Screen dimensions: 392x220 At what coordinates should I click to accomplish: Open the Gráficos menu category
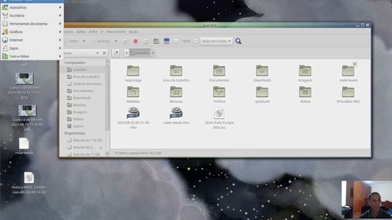click(32, 32)
